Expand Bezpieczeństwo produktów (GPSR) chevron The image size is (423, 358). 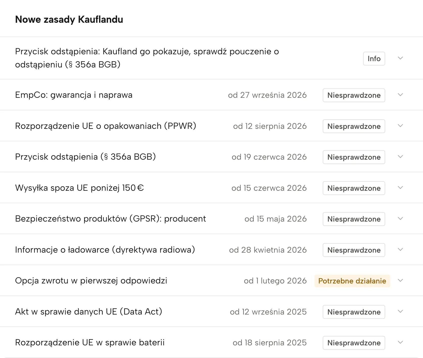[400, 219]
